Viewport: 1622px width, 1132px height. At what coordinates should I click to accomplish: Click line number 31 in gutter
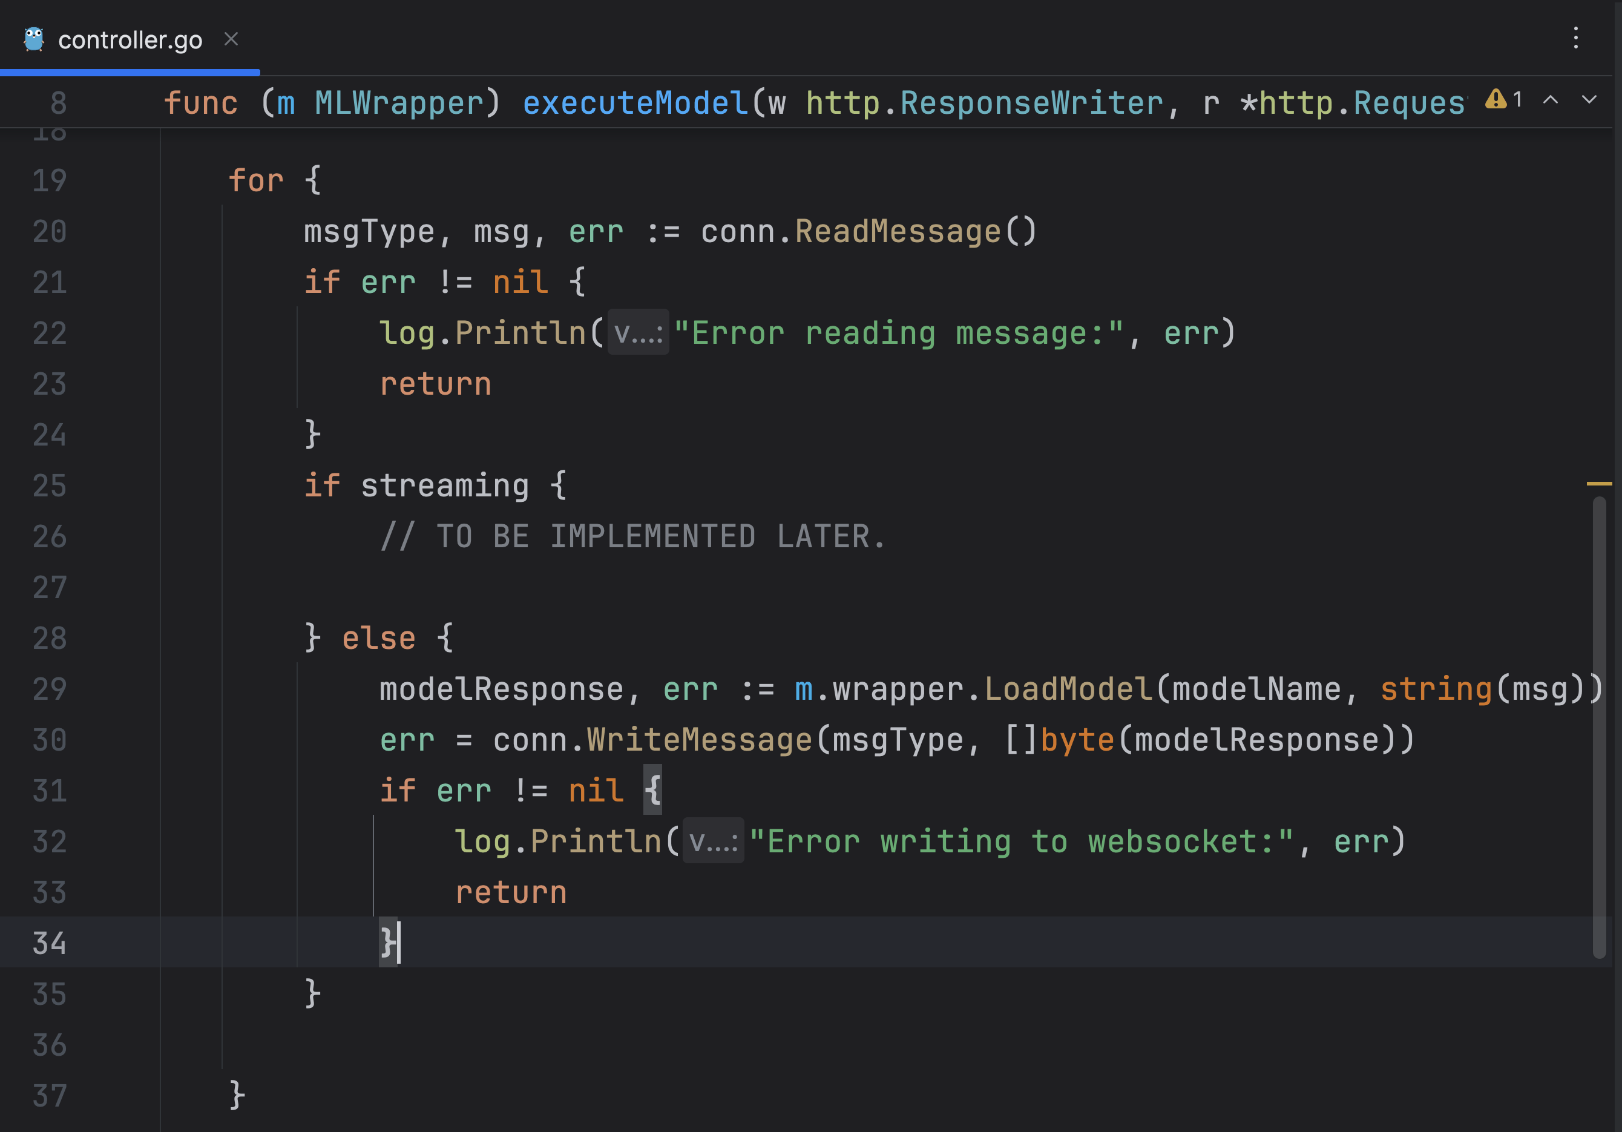(50, 791)
